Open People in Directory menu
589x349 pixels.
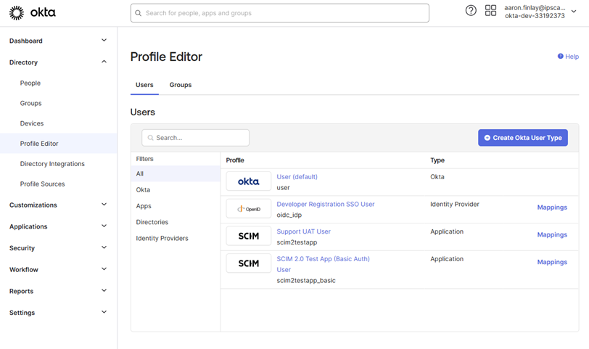point(30,83)
